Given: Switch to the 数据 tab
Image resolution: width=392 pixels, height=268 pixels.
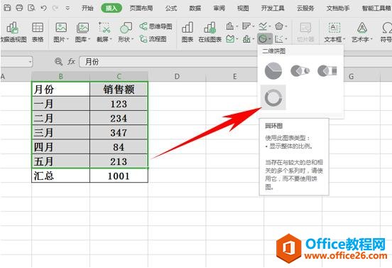Looking at the screenshot, I should click(x=195, y=9).
